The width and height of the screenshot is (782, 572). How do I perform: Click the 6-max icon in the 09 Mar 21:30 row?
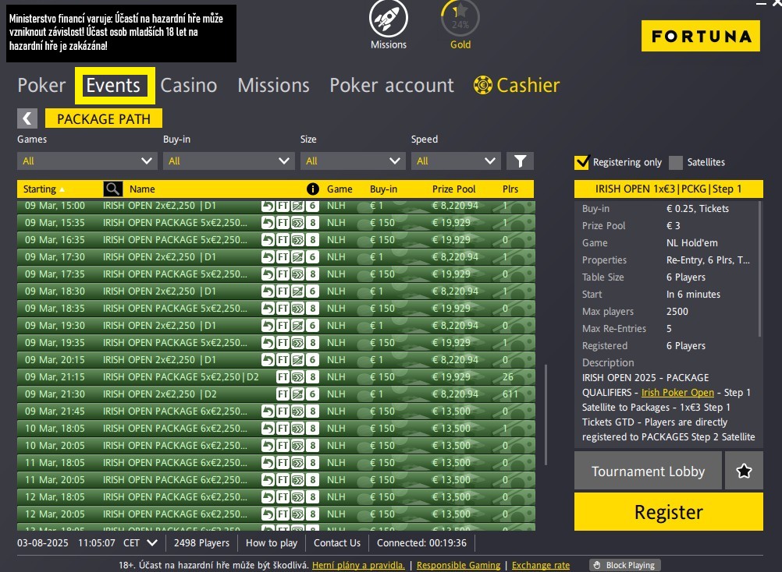pos(313,394)
